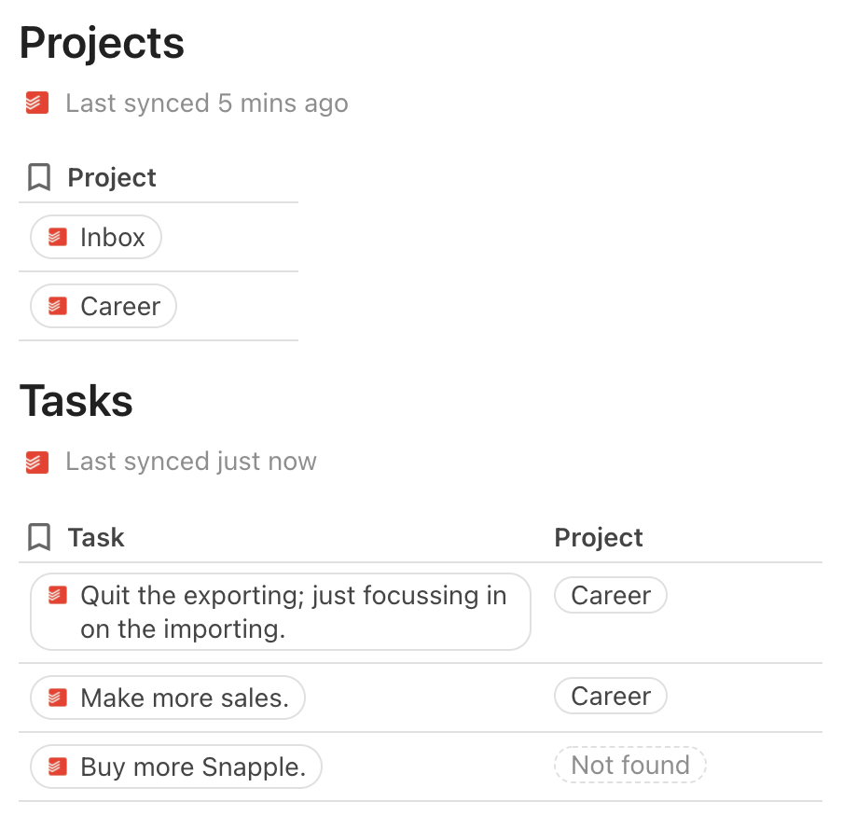This screenshot has height=815, width=843.
Task: Click Last synced just now status text
Action: coord(190,461)
